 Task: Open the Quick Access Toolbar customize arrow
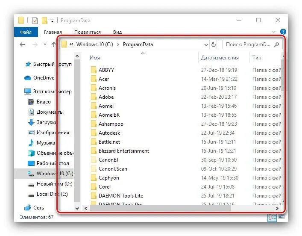pyautogui.click(x=52, y=21)
